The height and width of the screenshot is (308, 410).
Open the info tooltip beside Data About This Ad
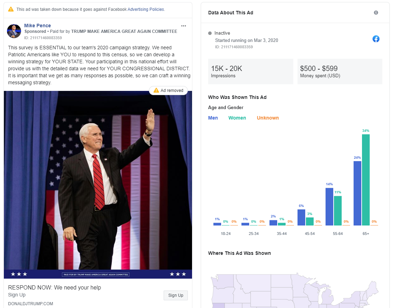(x=376, y=12)
